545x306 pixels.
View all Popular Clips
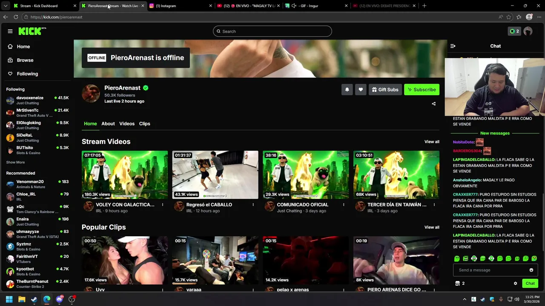click(432, 227)
